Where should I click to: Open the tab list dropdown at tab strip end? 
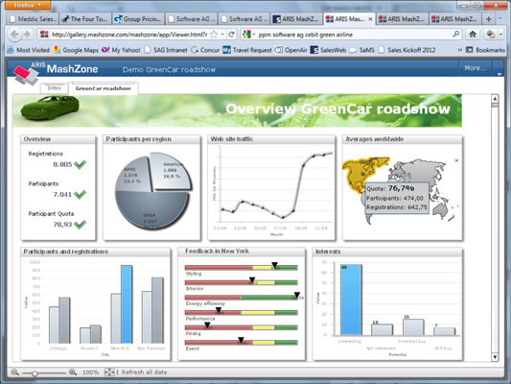pyautogui.click(x=500, y=19)
